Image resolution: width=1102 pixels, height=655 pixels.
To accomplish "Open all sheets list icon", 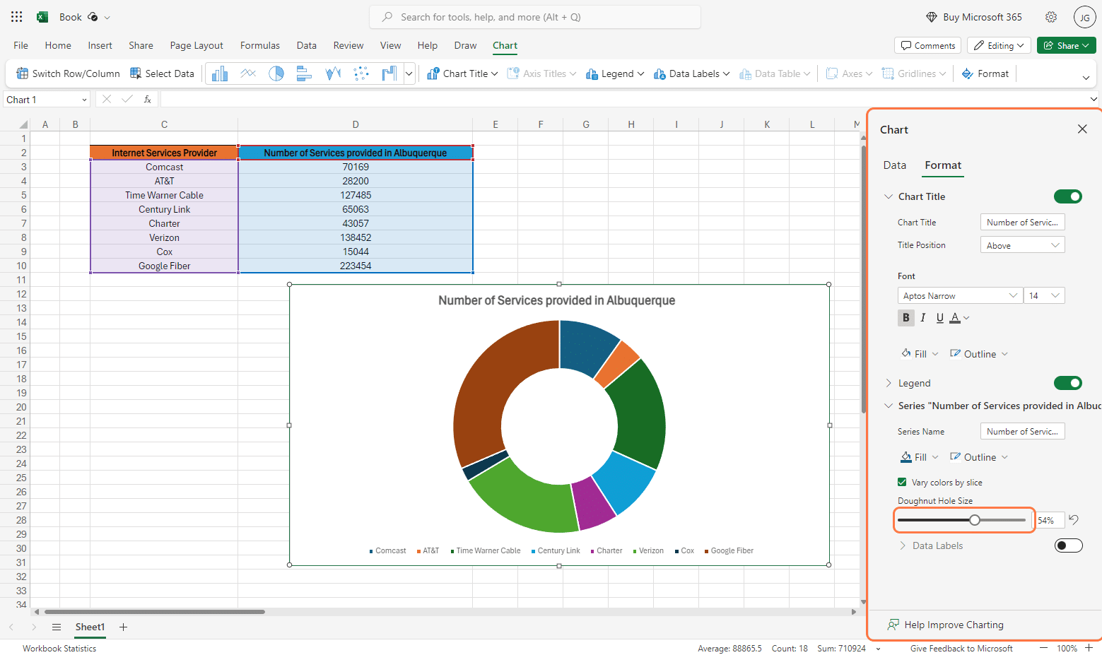I will [x=57, y=627].
